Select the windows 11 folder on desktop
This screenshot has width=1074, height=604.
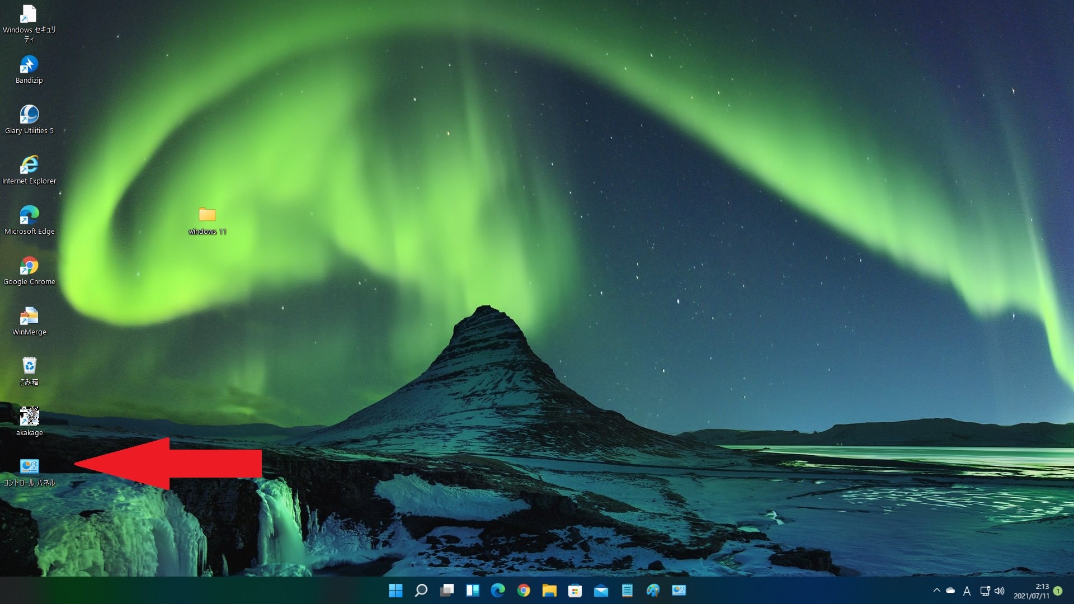click(x=207, y=221)
